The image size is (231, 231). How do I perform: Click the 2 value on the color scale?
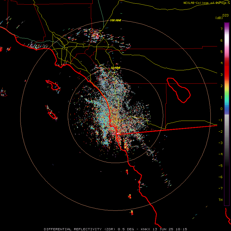222,86
